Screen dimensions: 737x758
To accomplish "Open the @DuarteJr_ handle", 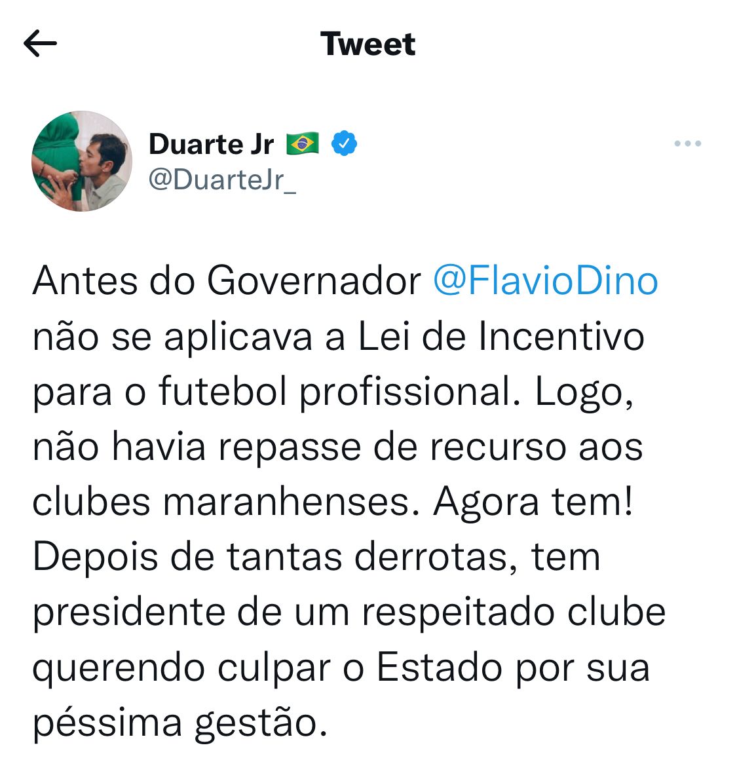I will click(x=222, y=180).
